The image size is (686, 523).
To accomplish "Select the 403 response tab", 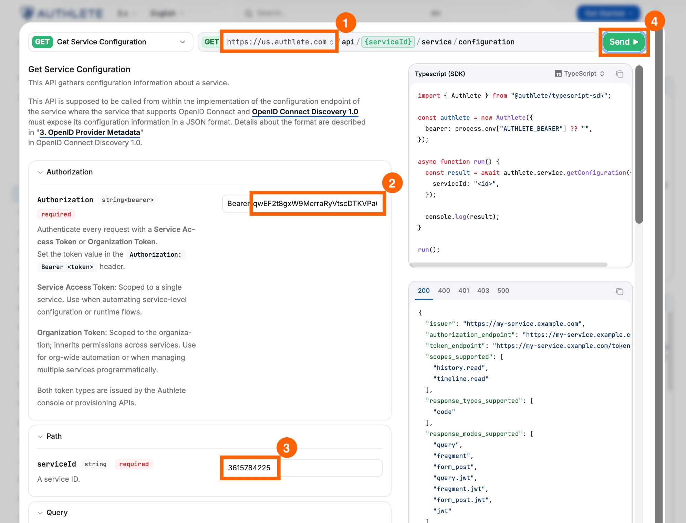I will click(483, 290).
